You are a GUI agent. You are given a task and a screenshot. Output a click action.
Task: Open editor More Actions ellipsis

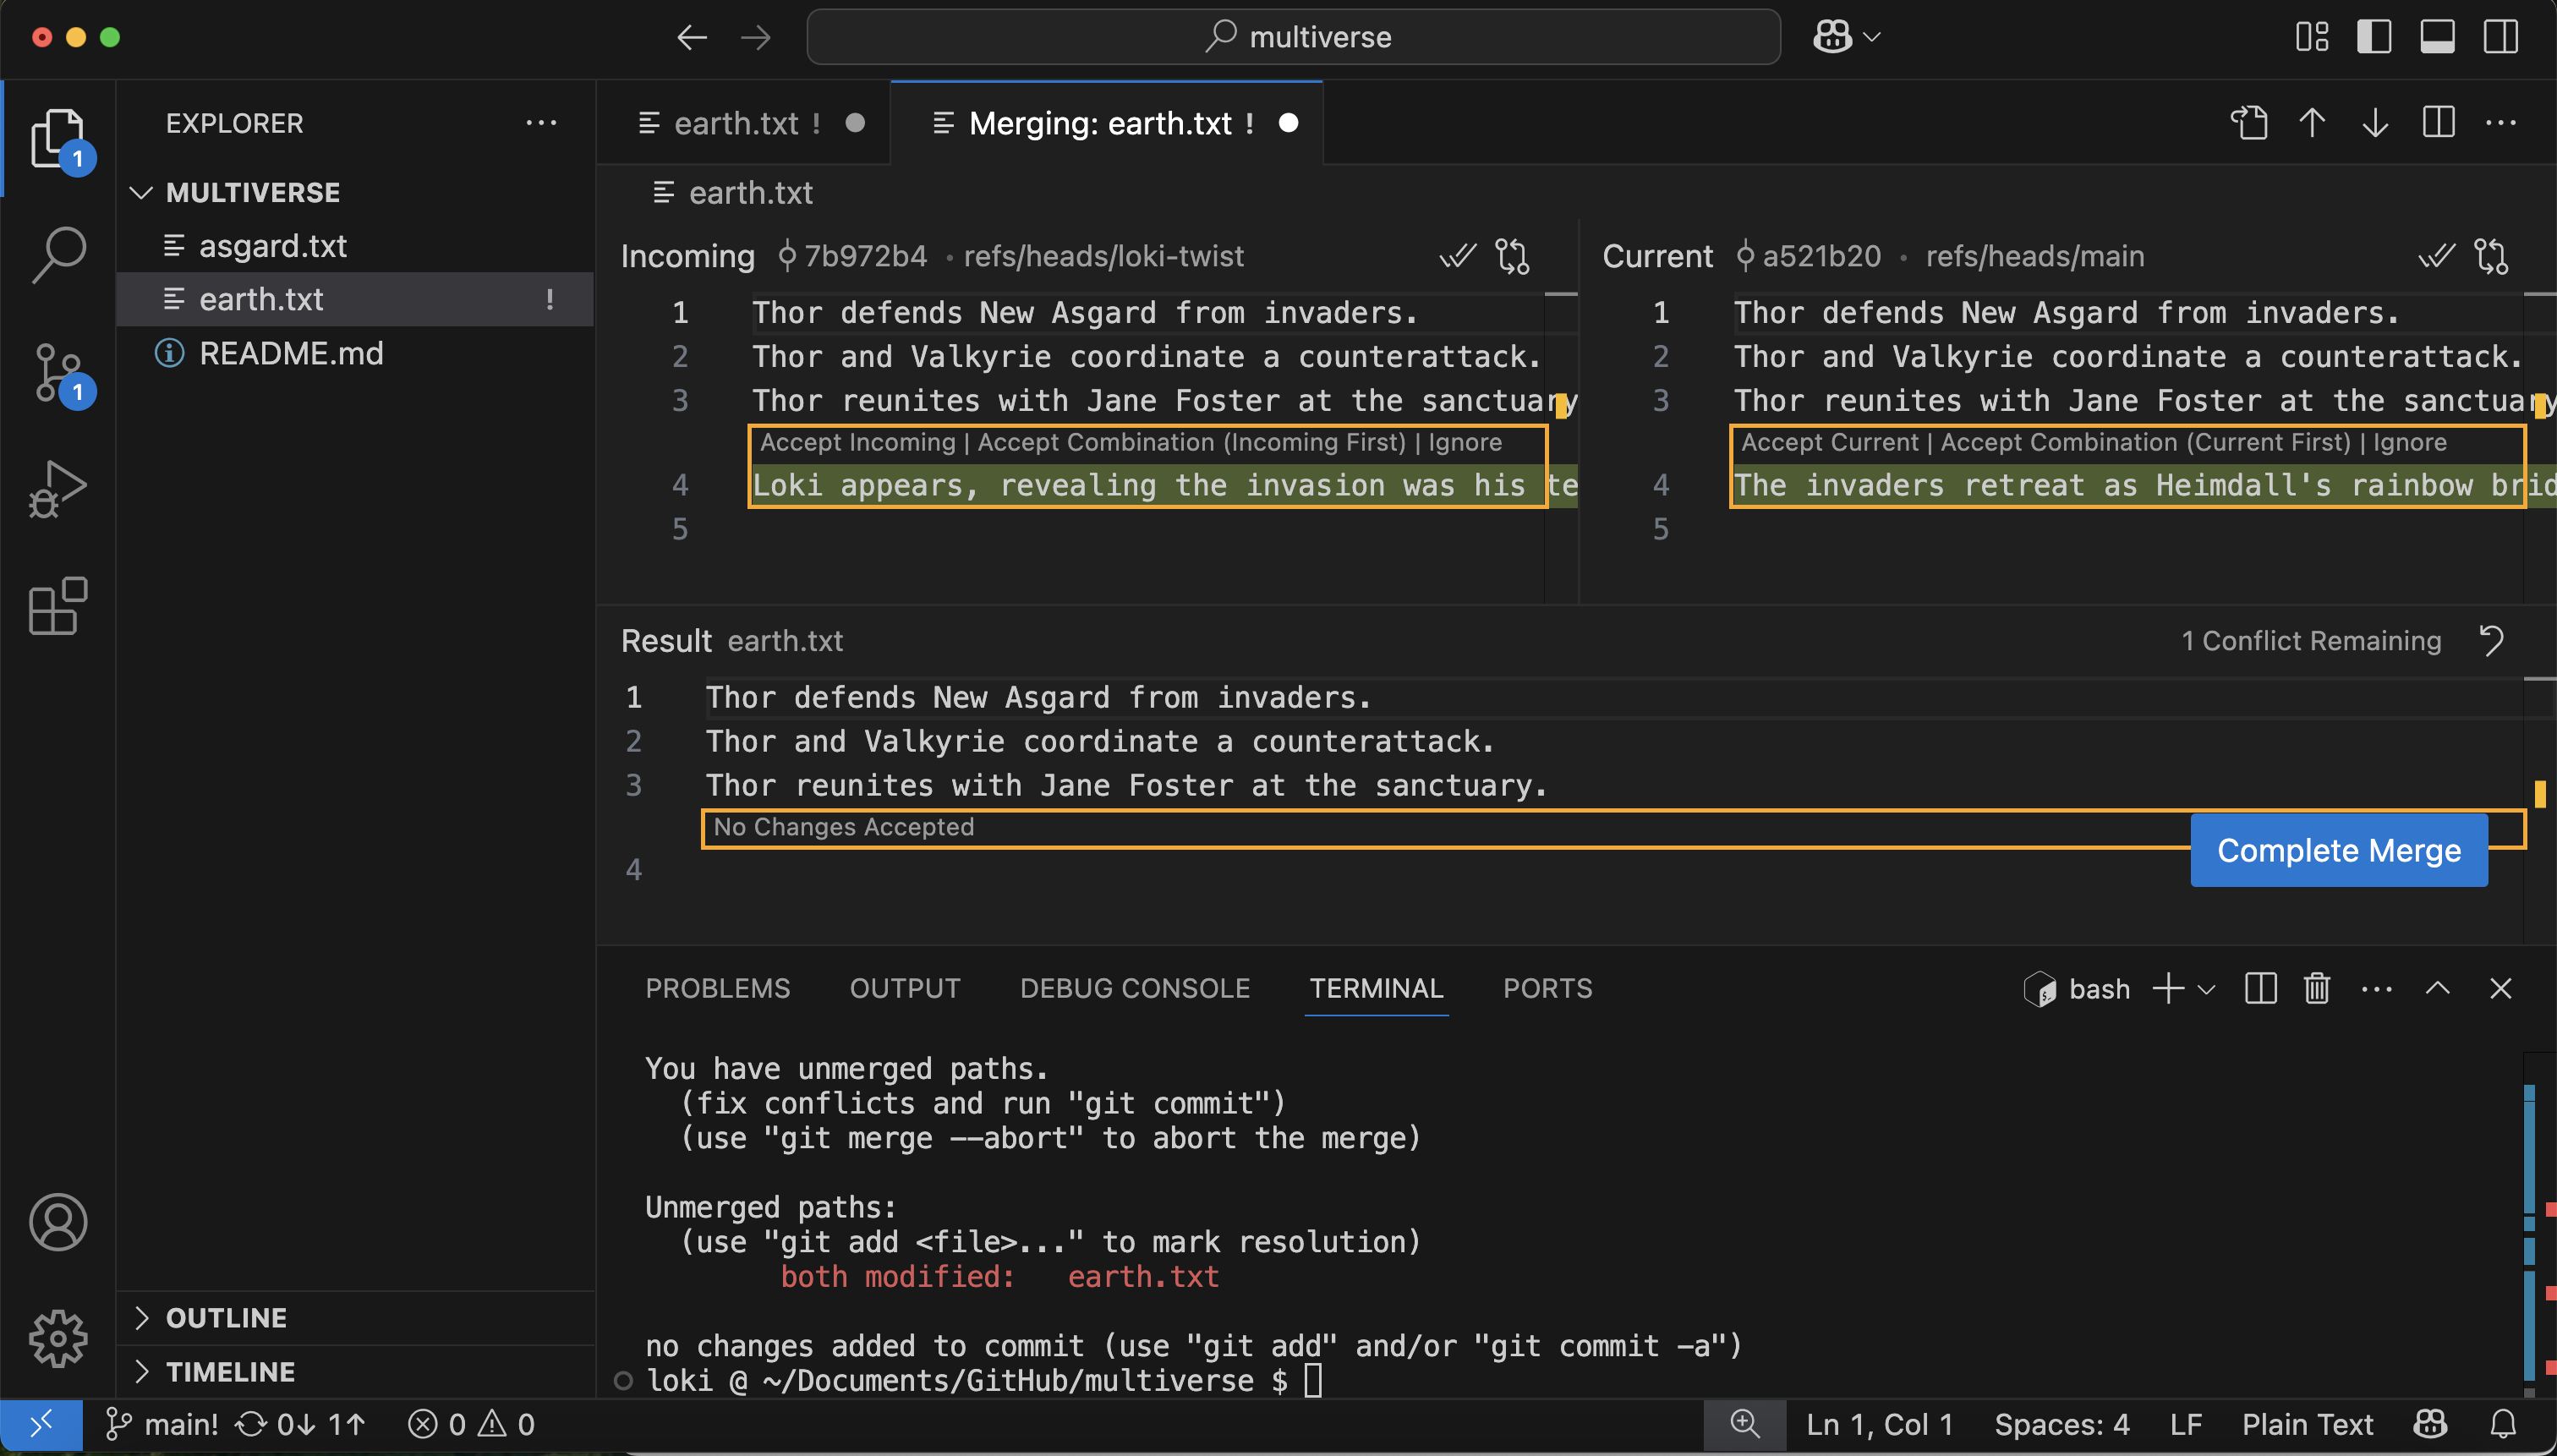pyautogui.click(x=2500, y=123)
